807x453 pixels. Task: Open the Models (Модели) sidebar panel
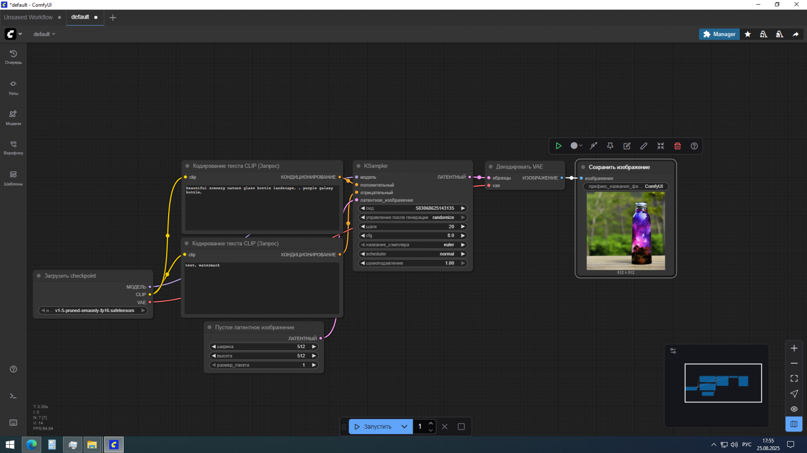click(13, 117)
